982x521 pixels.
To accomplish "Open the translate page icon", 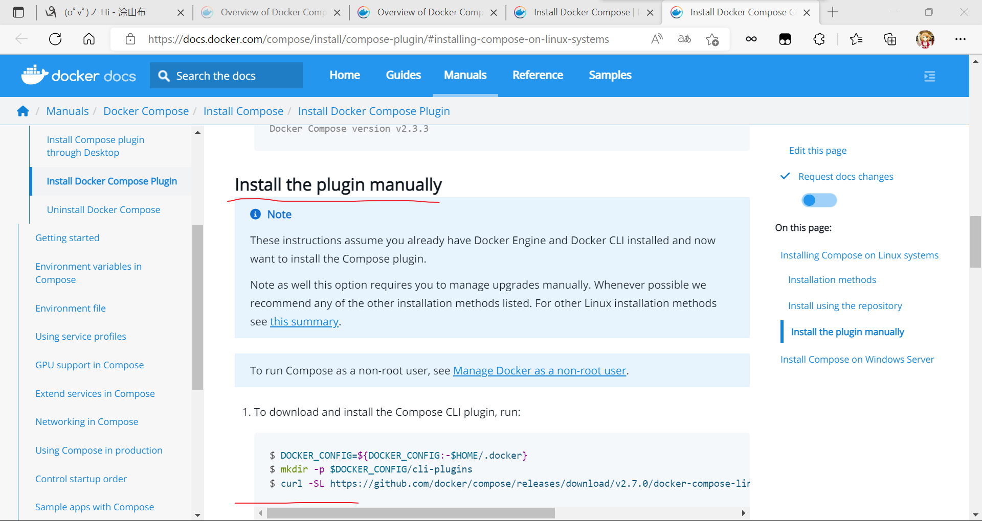I will 684,39.
